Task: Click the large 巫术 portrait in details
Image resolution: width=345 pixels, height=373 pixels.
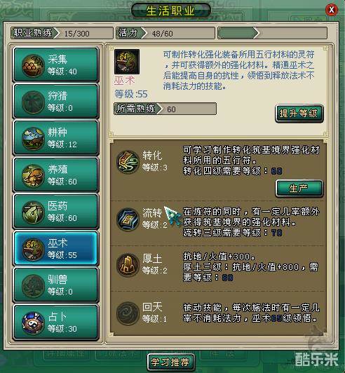Action: click(127, 62)
